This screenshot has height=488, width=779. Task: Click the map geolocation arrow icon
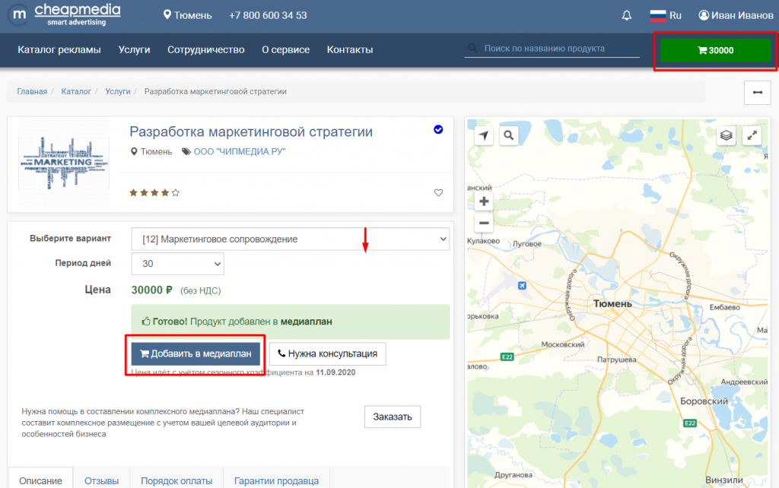pyautogui.click(x=484, y=135)
